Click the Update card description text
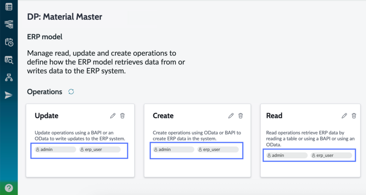The image size is (366, 195). [x=80, y=136]
